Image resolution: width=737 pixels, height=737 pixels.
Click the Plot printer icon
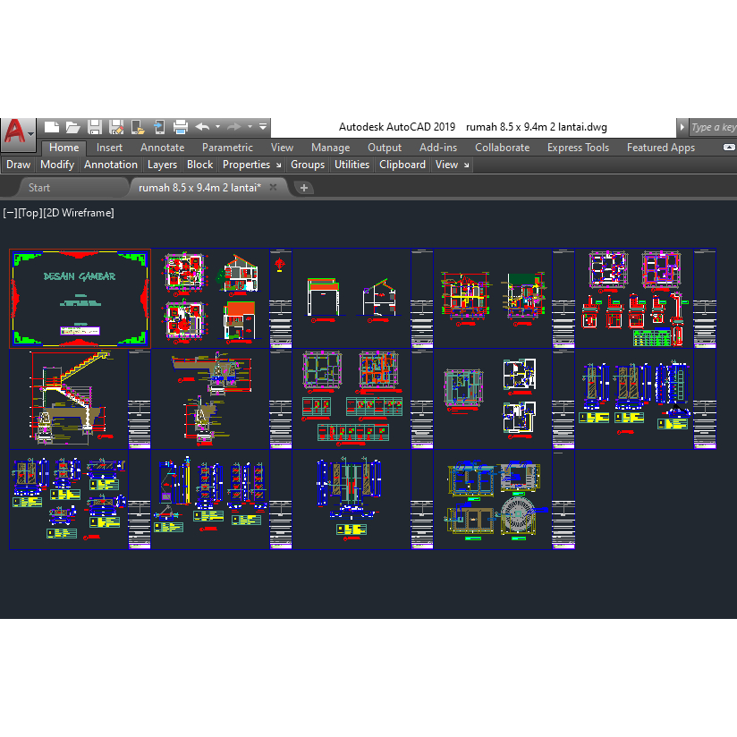pos(181,127)
